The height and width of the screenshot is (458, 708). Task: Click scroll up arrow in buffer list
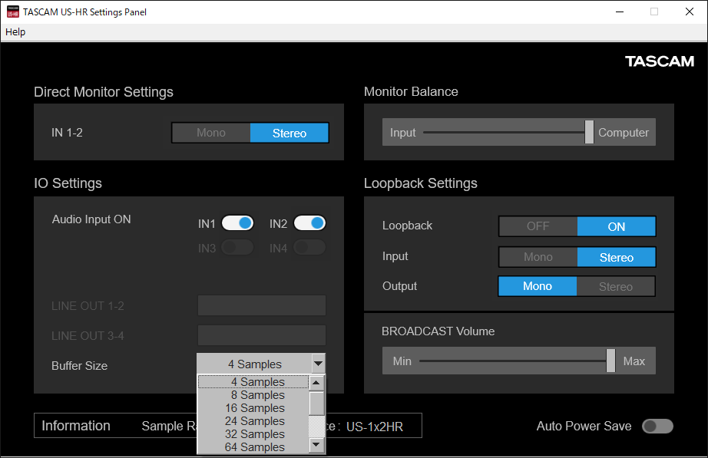point(316,382)
